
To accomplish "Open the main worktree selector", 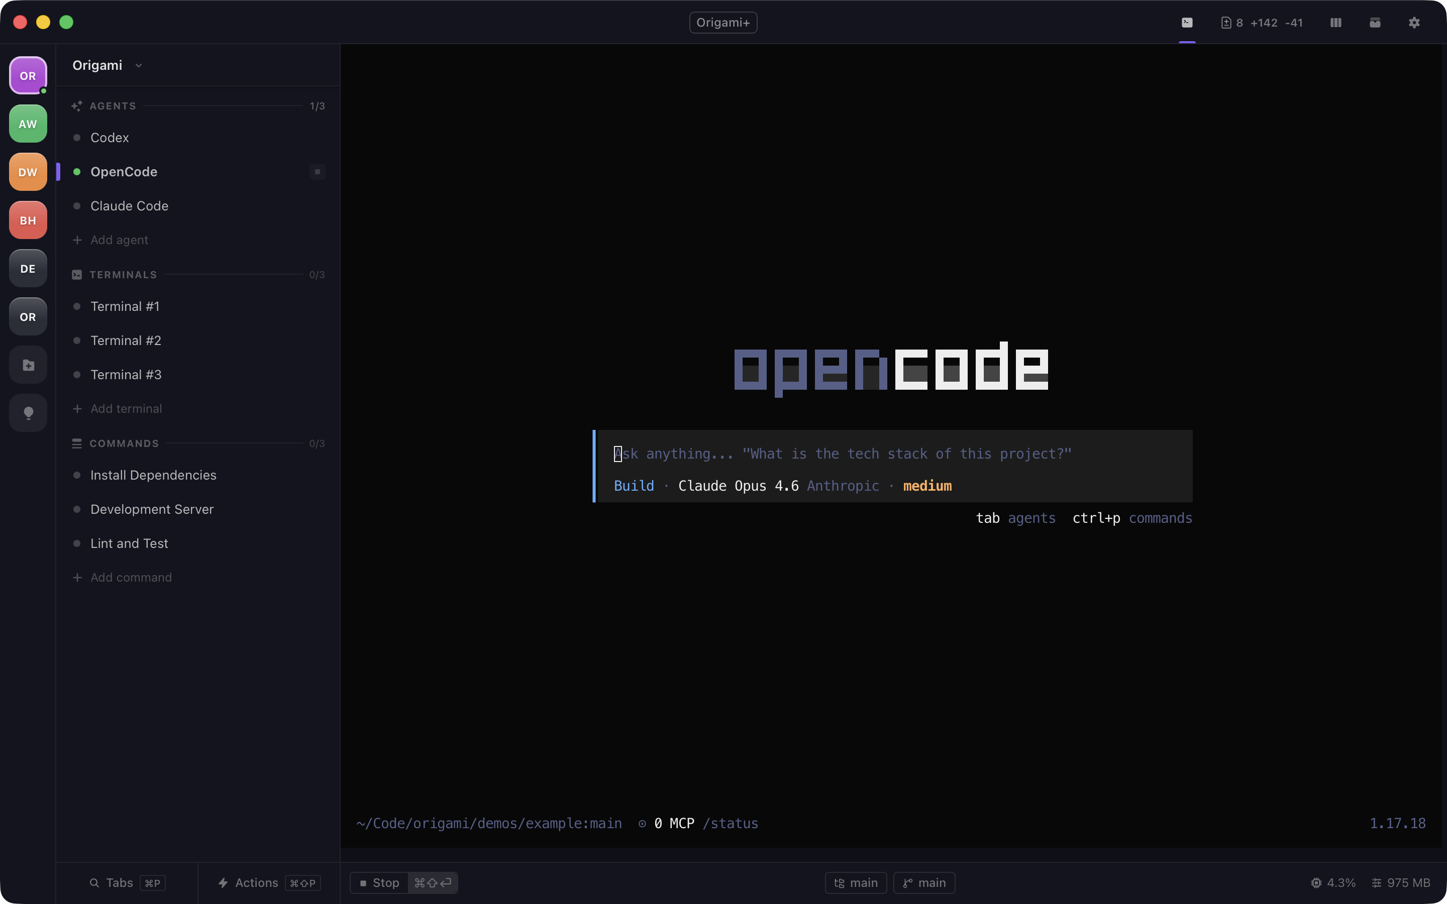I will click(x=856, y=883).
